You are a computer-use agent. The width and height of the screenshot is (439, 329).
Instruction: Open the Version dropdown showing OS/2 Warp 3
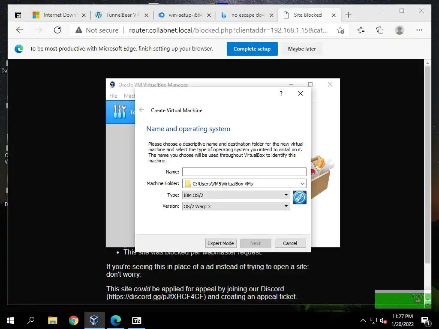236,206
